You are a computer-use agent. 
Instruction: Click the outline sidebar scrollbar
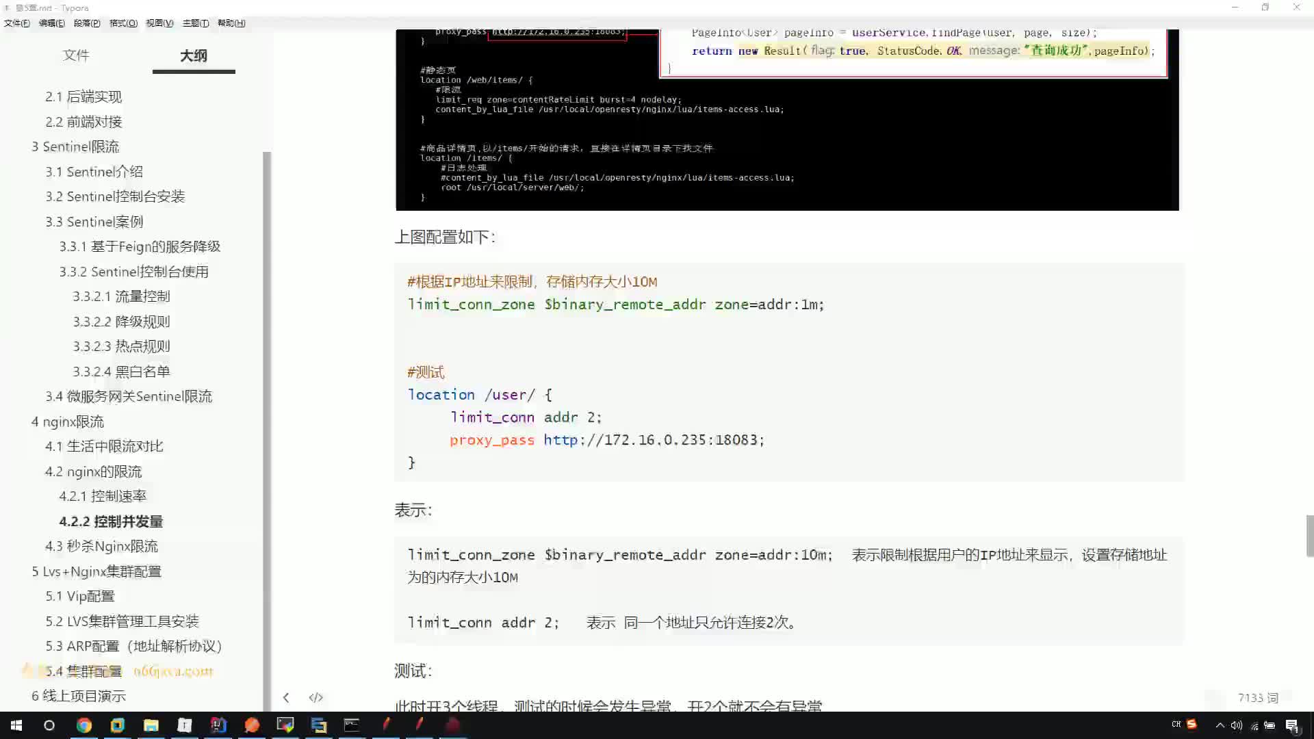pyautogui.click(x=267, y=431)
